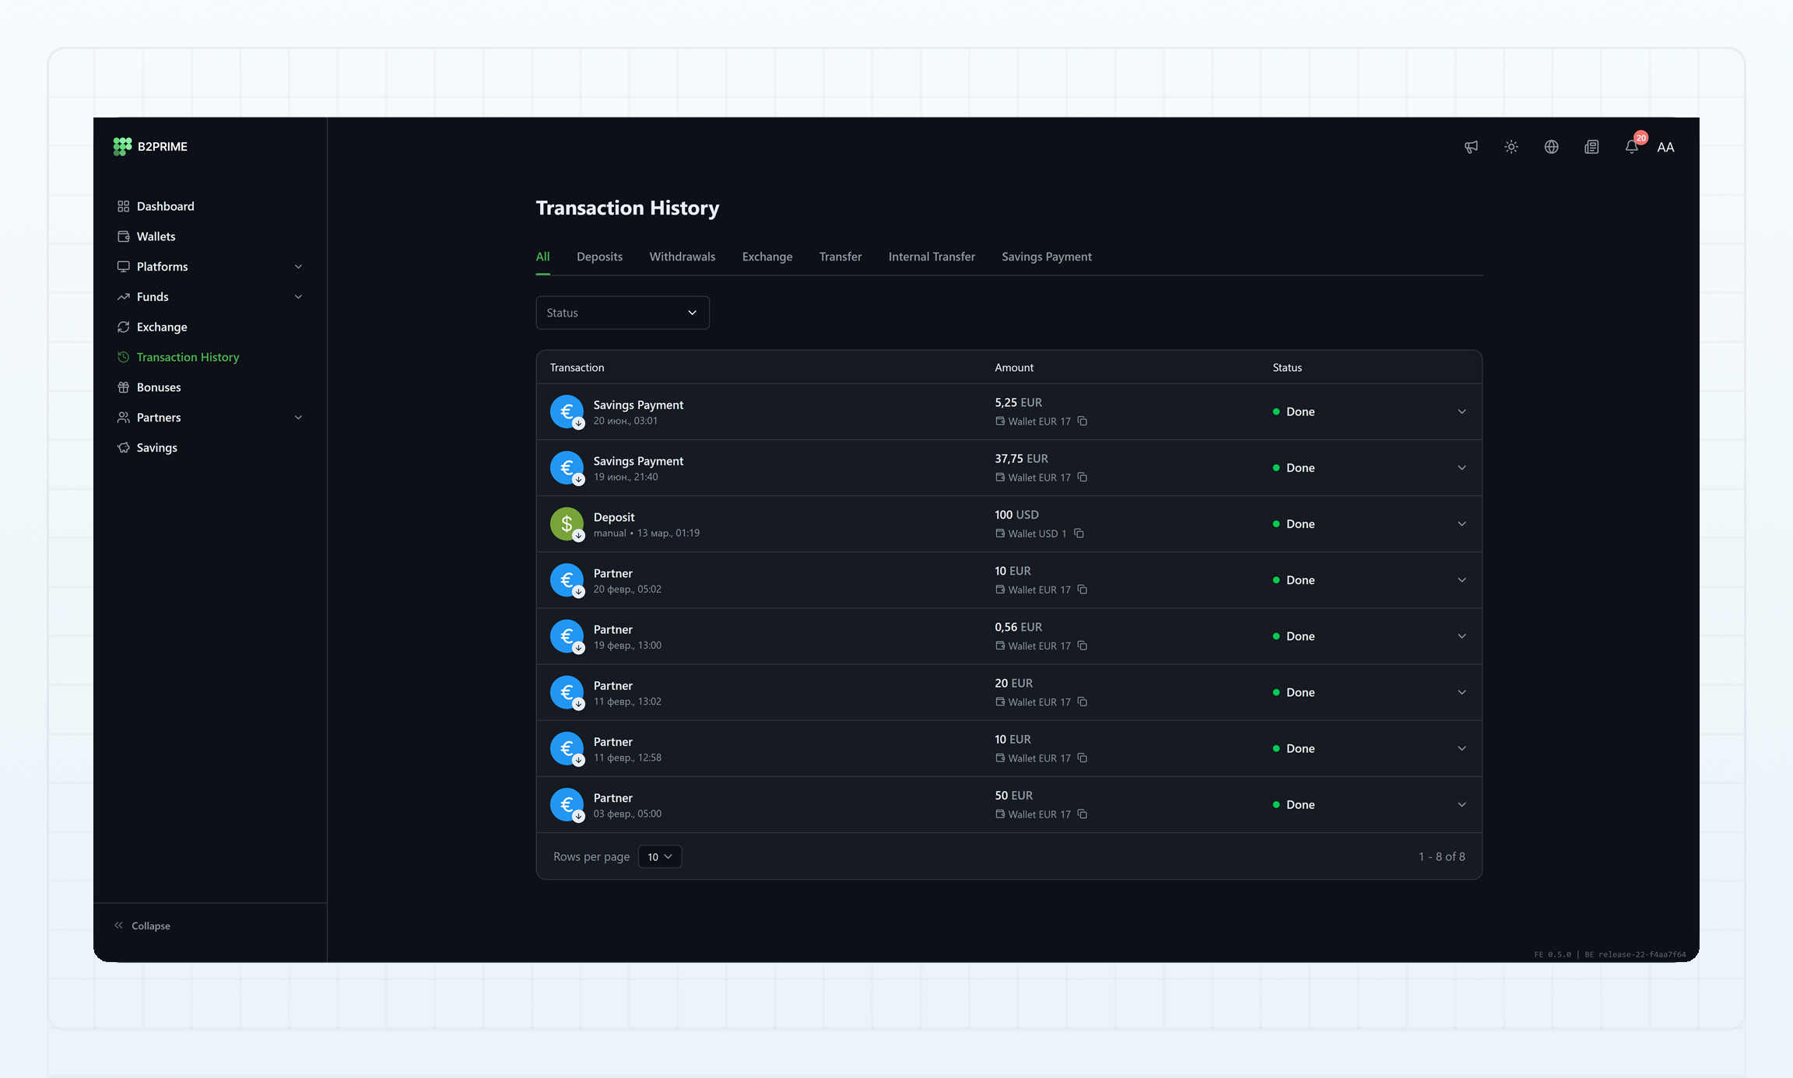This screenshot has height=1078, width=1793.
Task: Click the Transaction History page heading
Action: pyautogui.click(x=627, y=208)
